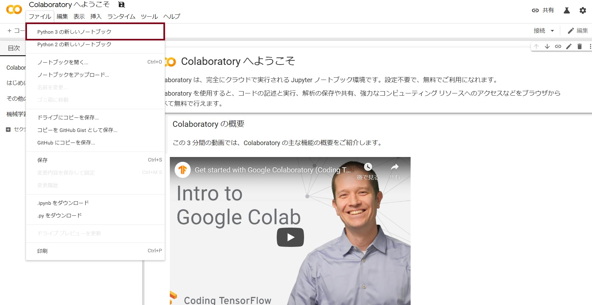Click the cell link icon in the cell toolbar
This screenshot has height=305, width=592.
click(558, 46)
